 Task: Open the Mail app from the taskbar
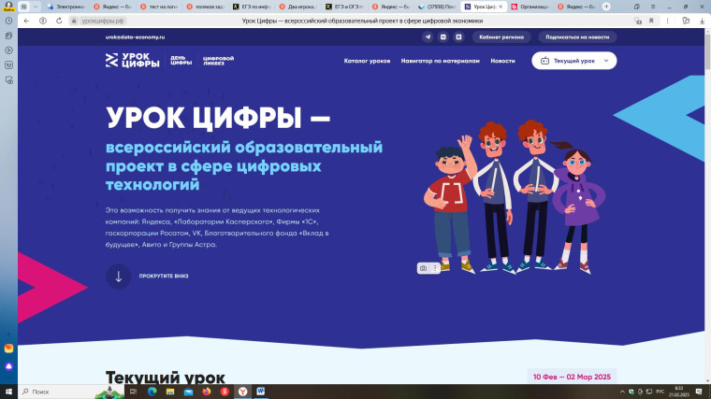click(188, 392)
